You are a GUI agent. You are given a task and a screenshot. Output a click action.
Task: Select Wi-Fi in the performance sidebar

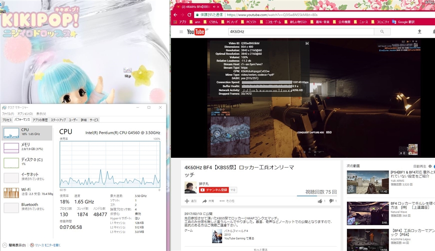tap(27, 192)
